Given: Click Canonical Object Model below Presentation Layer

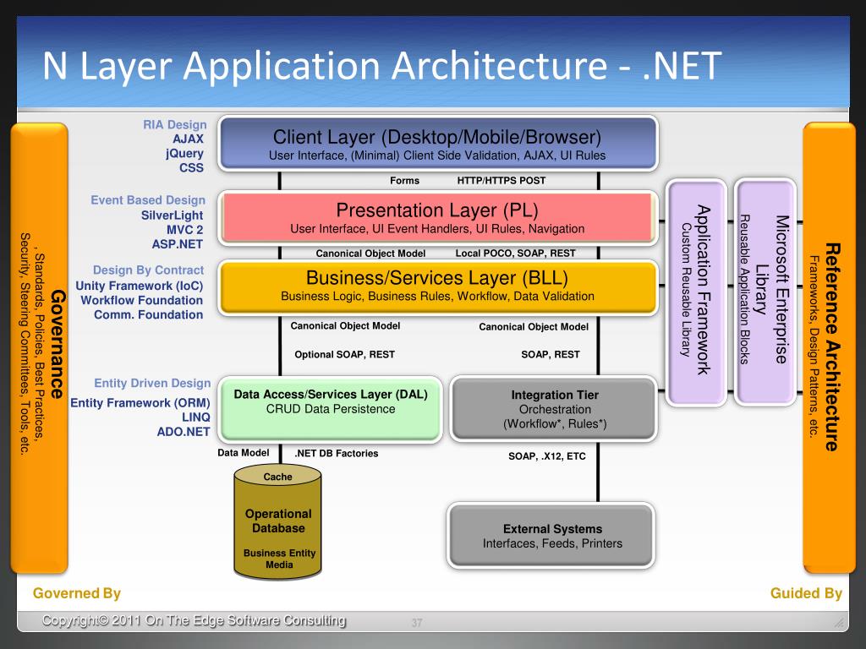Looking at the screenshot, I should (370, 254).
